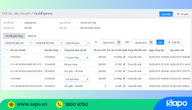This screenshot has width=192, height=110.
Task: Expand the bulk-select arrow next to header checkbox
Action: [7, 50]
